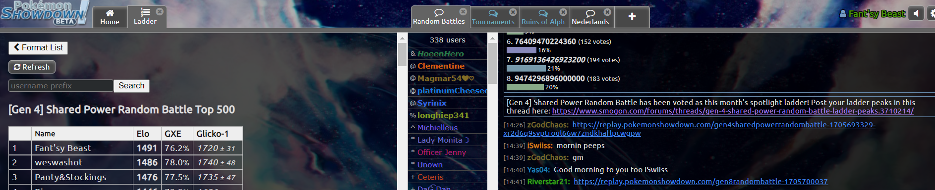Refresh the ladder rankings
The height and width of the screenshot is (190, 935).
click(x=32, y=67)
